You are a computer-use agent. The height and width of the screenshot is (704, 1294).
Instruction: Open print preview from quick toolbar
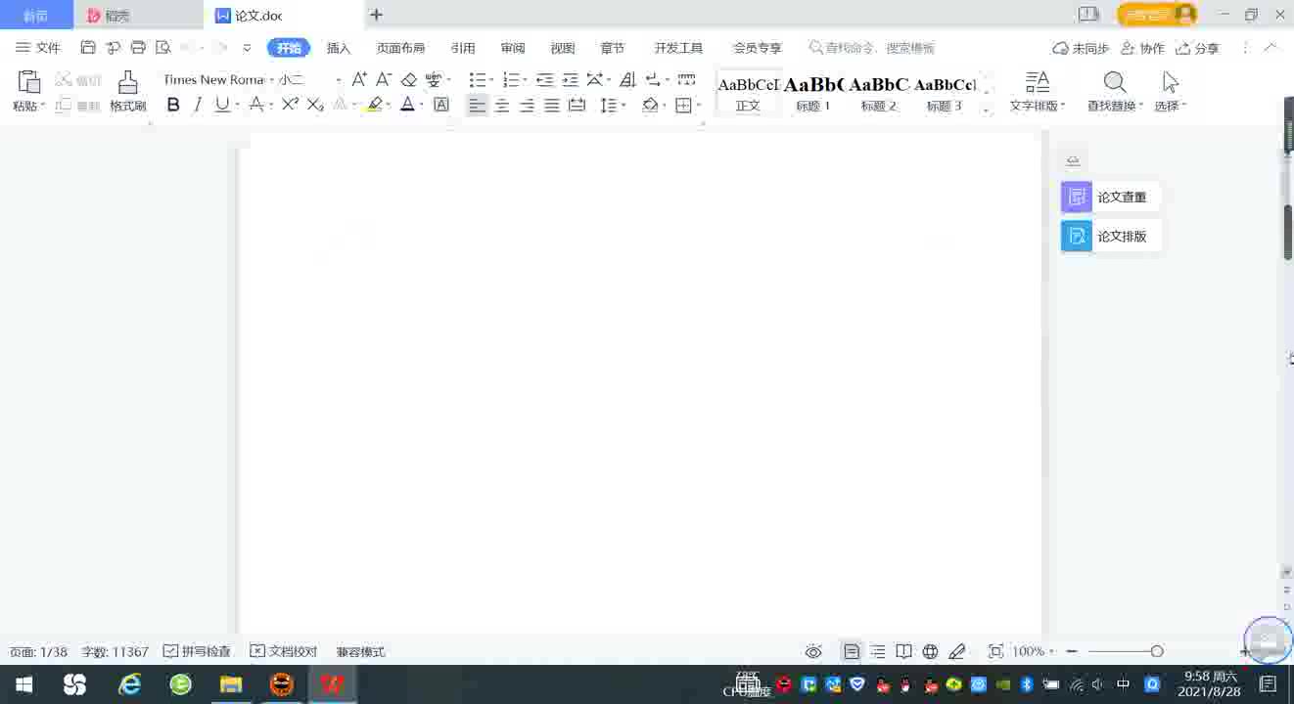tap(163, 47)
